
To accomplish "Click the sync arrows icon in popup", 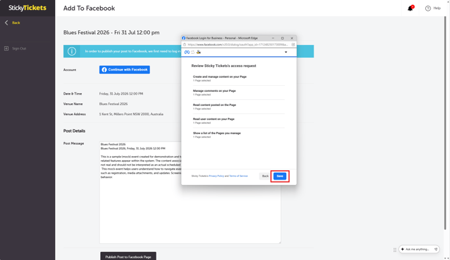I will coord(193,52).
